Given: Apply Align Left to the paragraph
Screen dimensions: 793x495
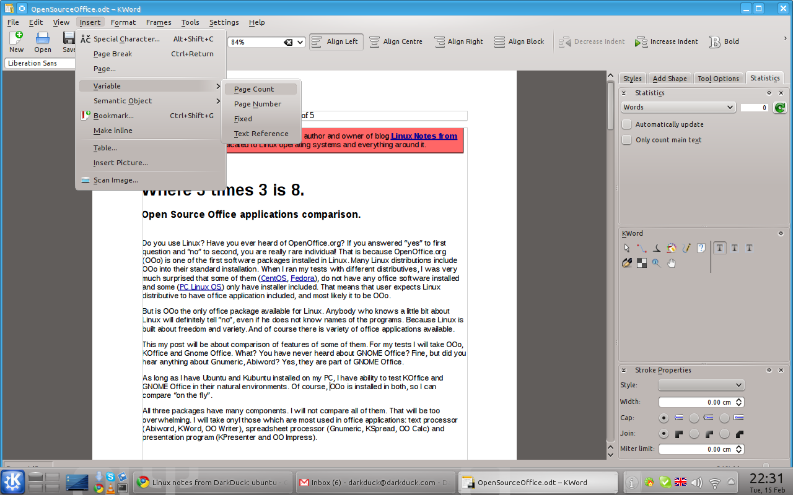Looking at the screenshot, I should [335, 41].
